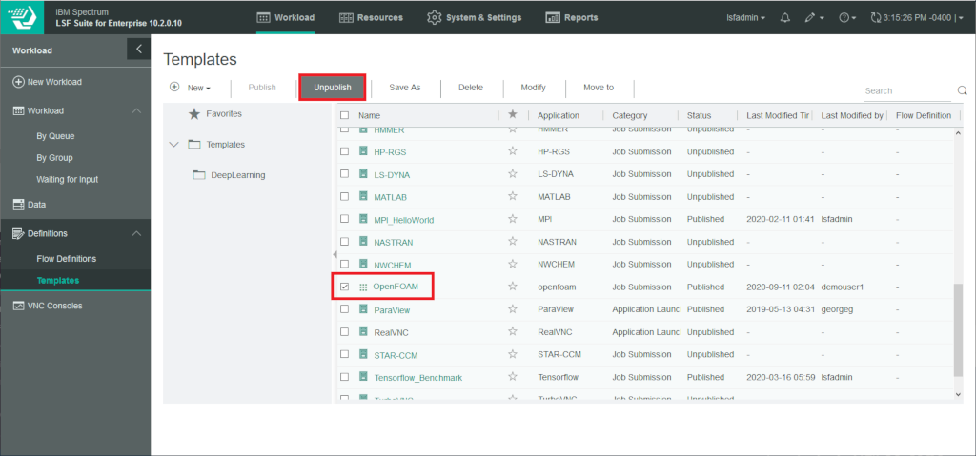Image resolution: width=976 pixels, height=456 pixels.
Task: Star the ParaView template
Action: (x=512, y=309)
